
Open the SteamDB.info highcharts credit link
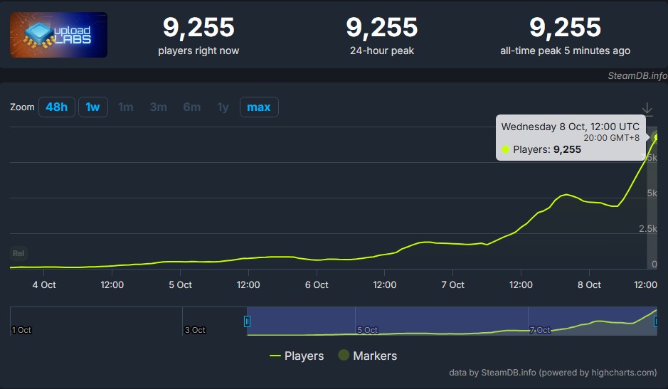click(x=553, y=373)
